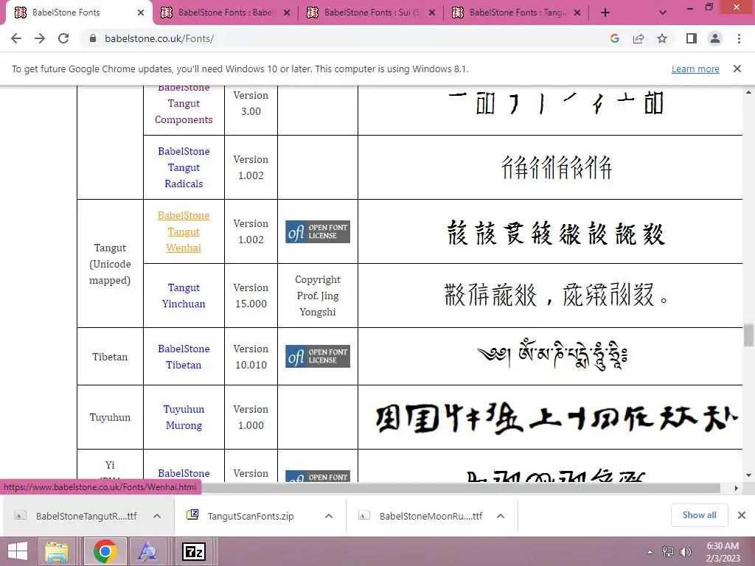
Task: Close the first BabelStone Fonts tab
Action: click(x=141, y=13)
